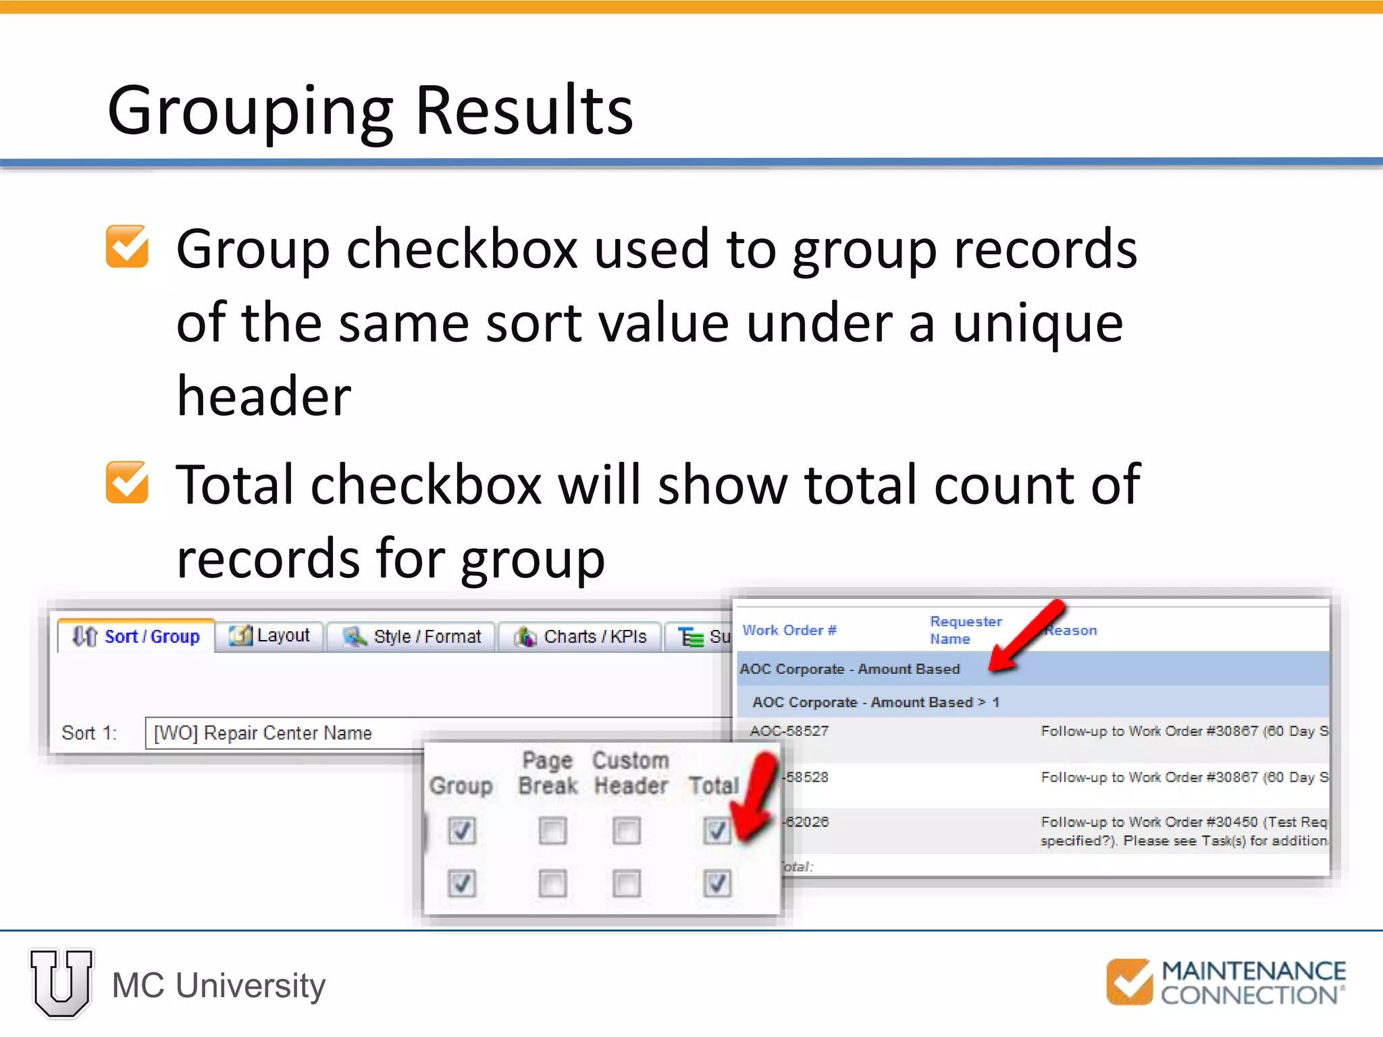Screen dimensions: 1383x1037
Task: Toggle the second row Page Break checkbox
Action: point(552,883)
